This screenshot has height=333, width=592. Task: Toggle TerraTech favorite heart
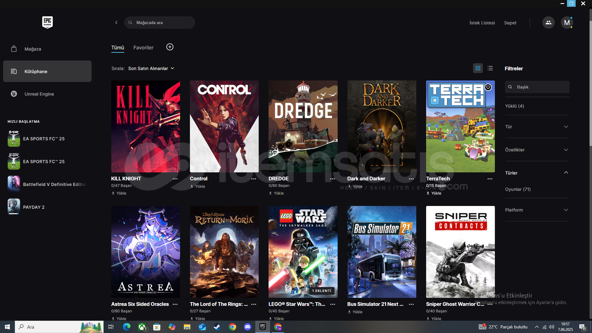point(488,87)
